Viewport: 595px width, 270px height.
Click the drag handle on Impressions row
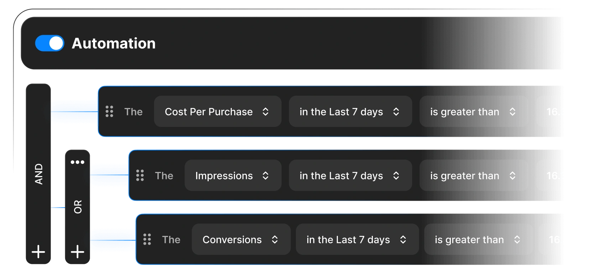(140, 175)
